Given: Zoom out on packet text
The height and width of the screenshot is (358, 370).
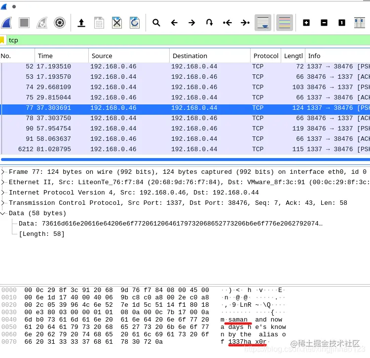Looking at the screenshot, I should click(x=324, y=23).
